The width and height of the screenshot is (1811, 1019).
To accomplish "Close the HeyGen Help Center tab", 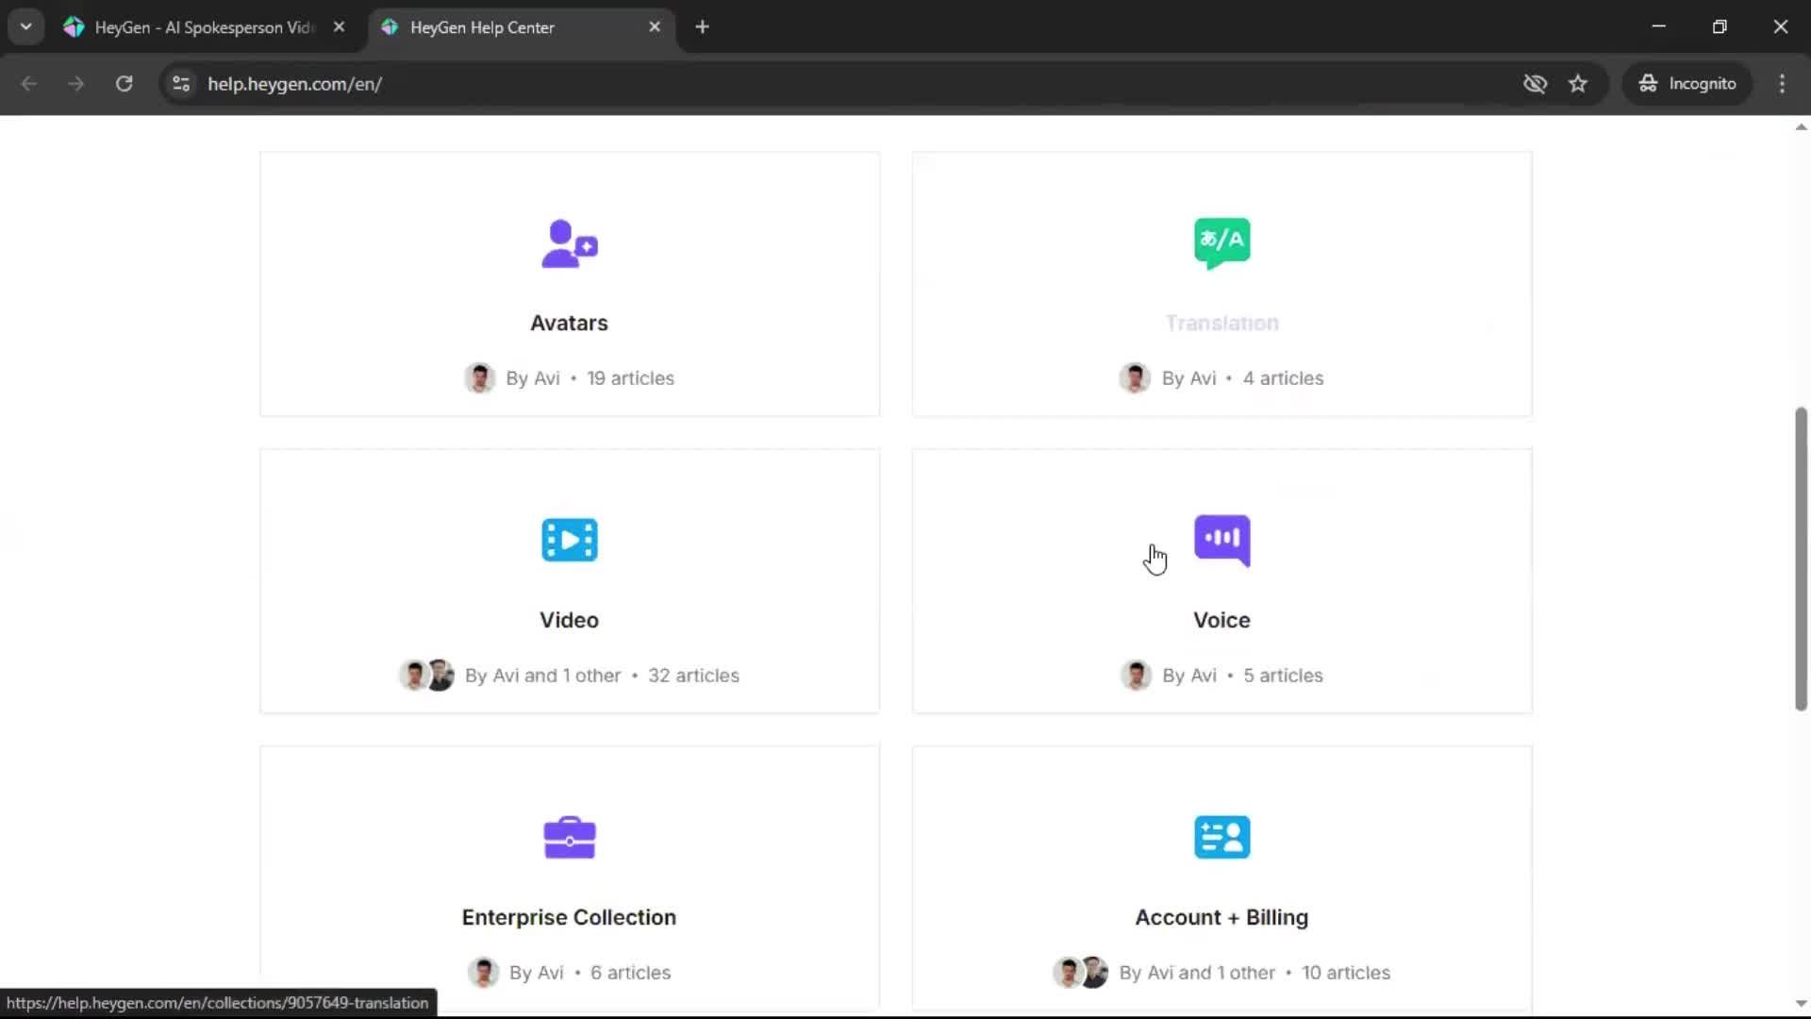I will point(655,27).
